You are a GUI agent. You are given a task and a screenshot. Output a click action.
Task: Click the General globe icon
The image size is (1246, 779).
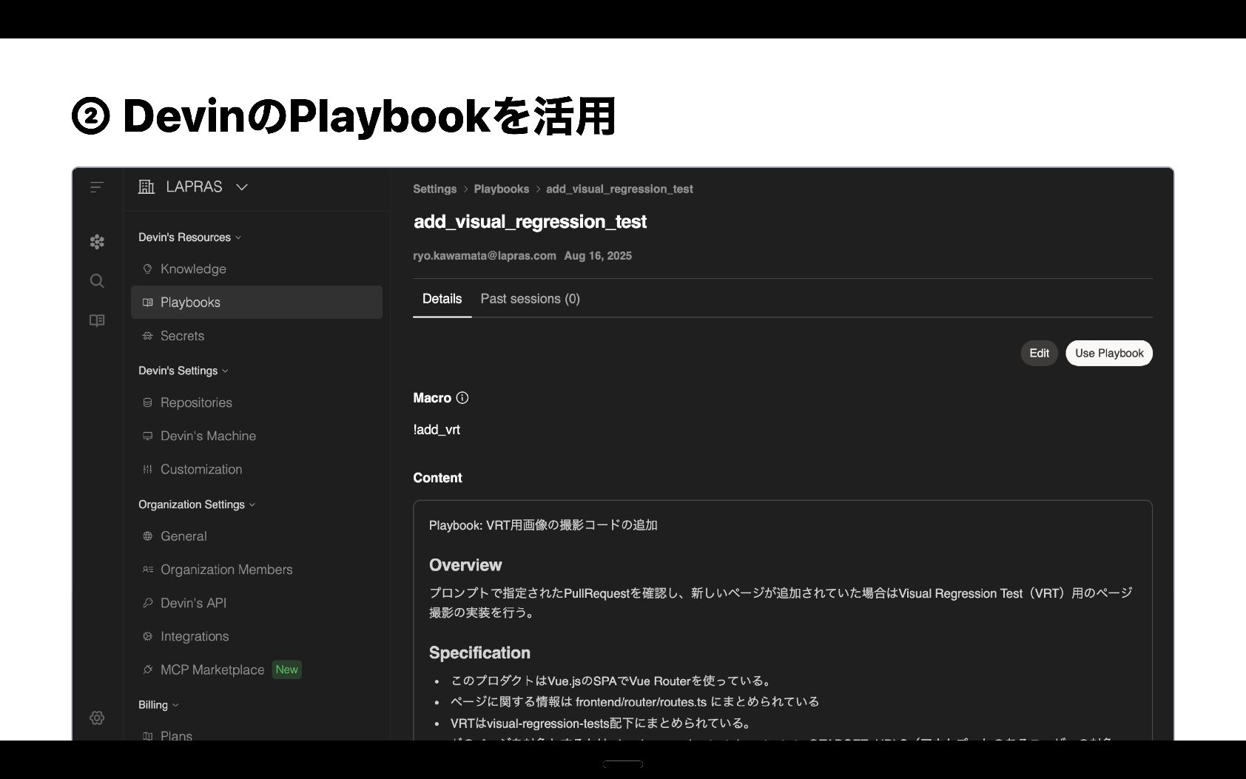(x=147, y=536)
